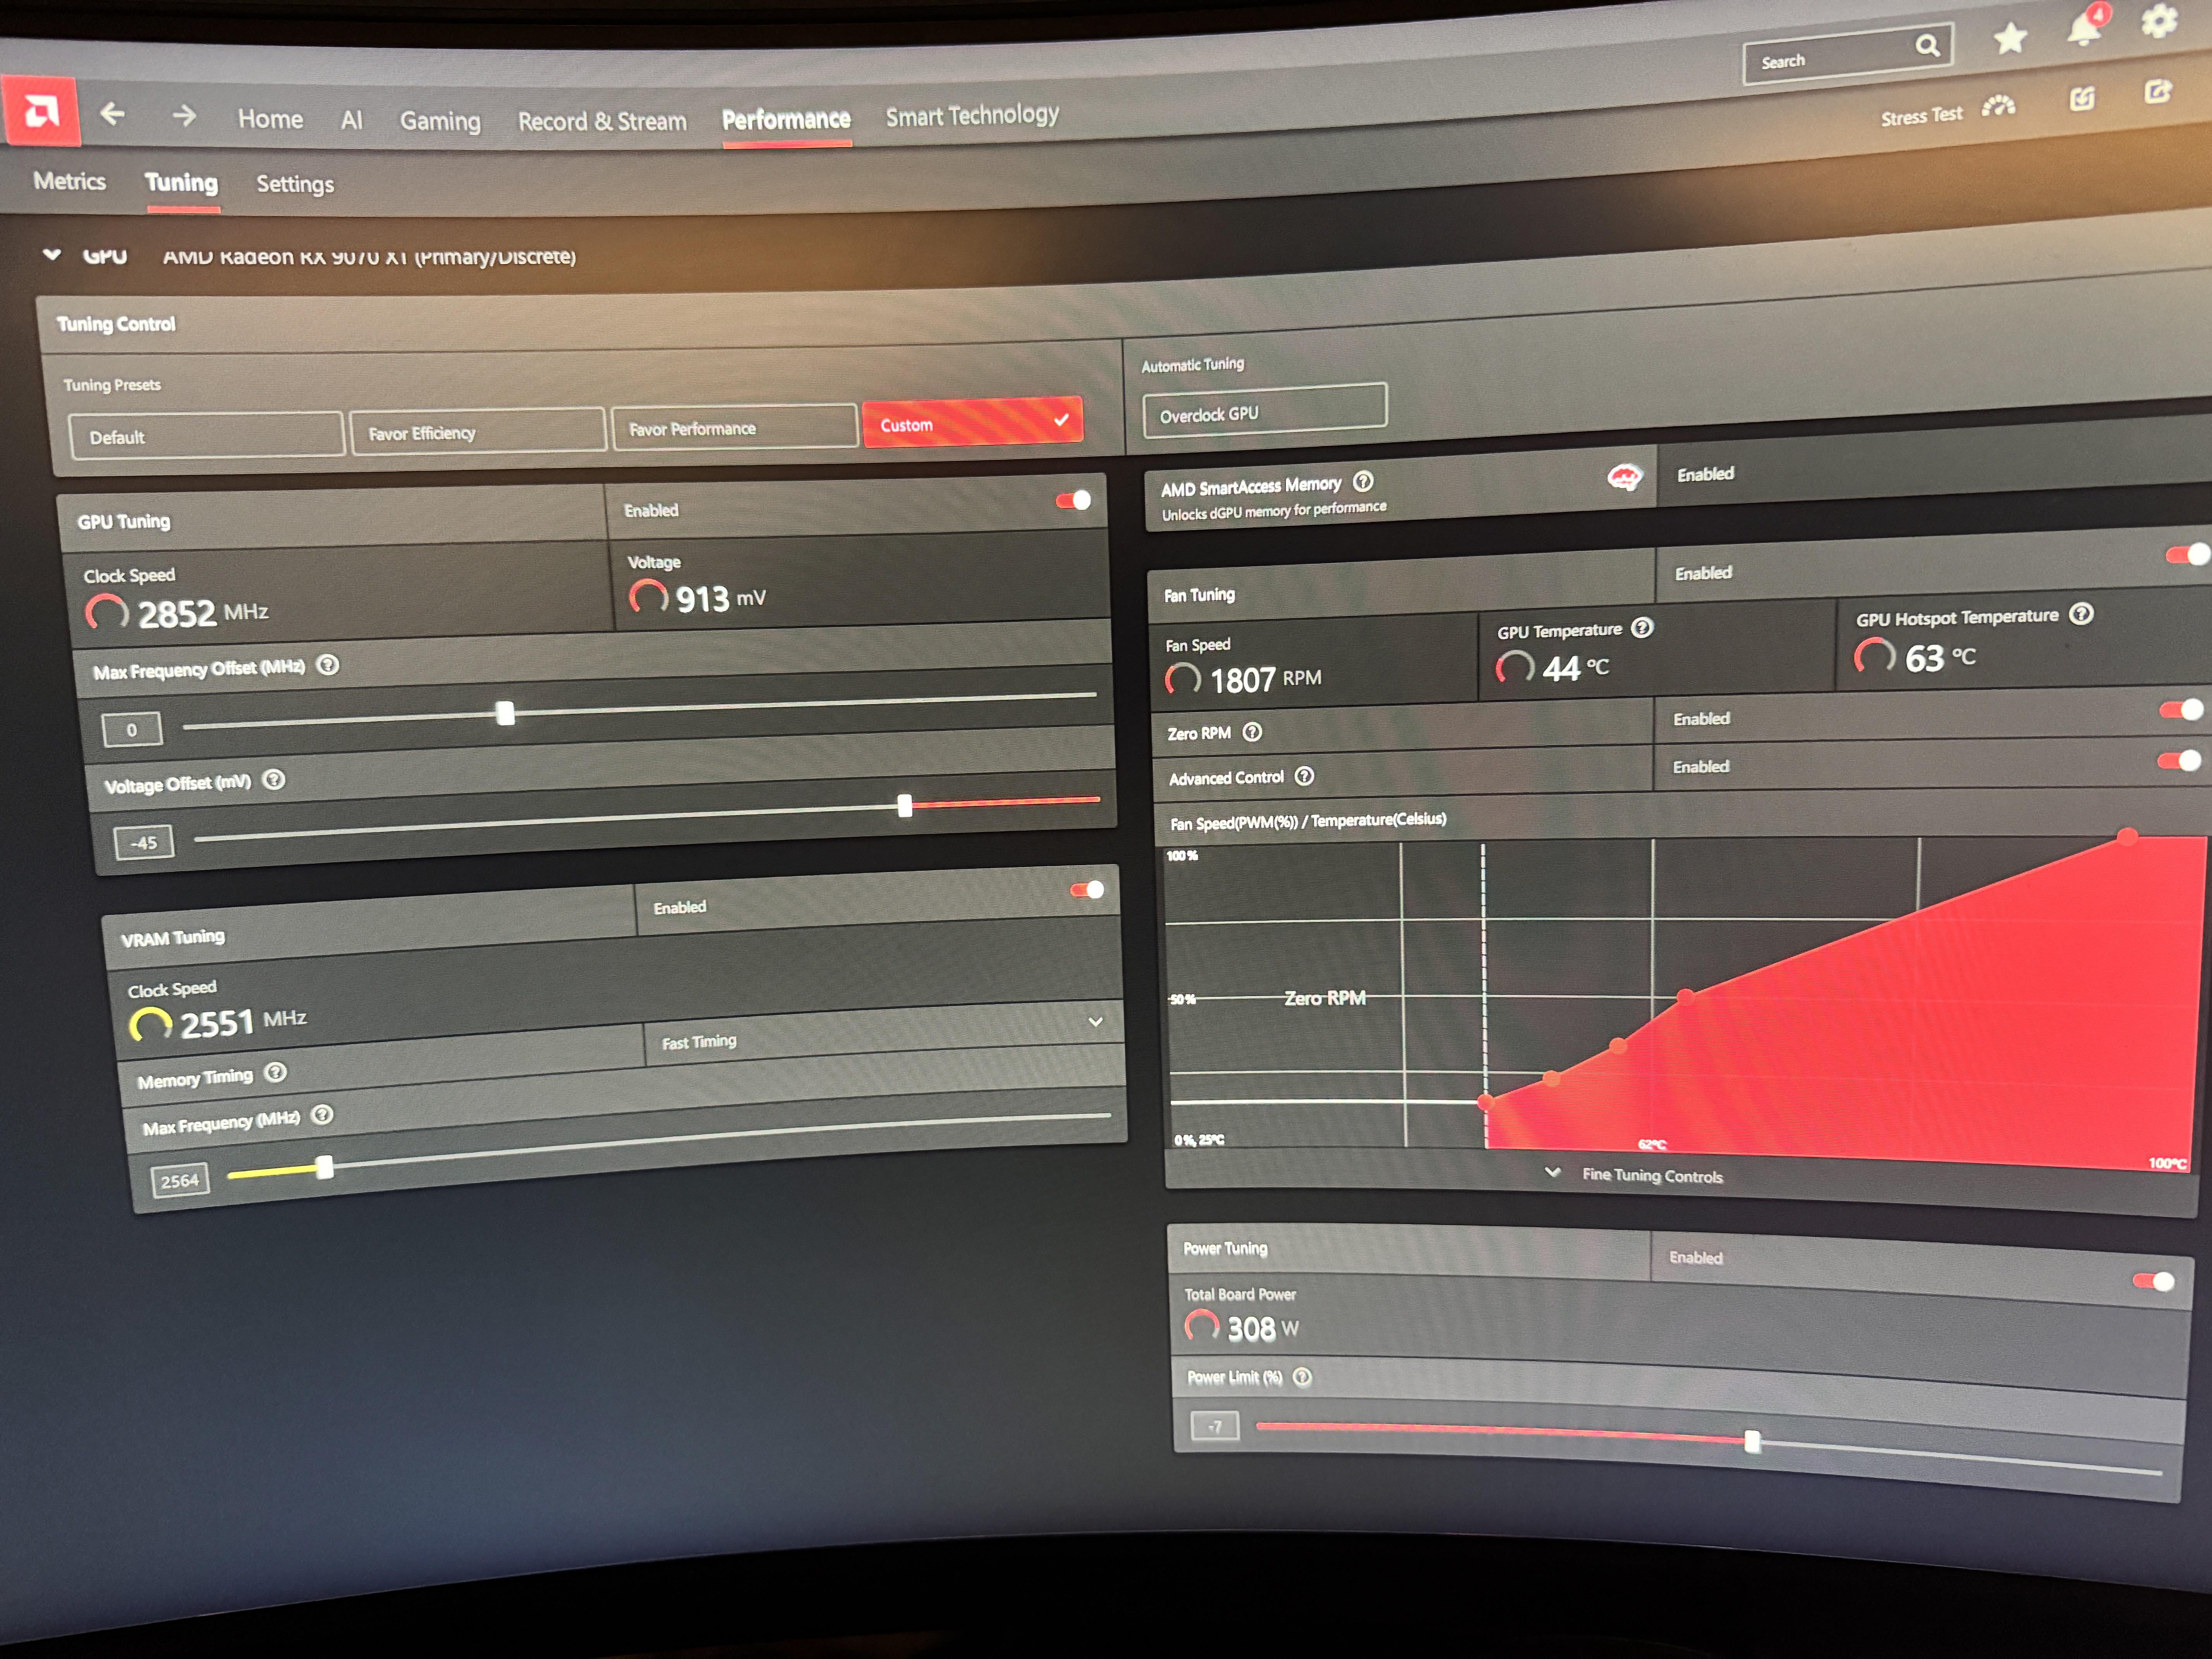This screenshot has height=1659, width=2212.
Task: Collapse the GPU section chevron
Action: click(x=52, y=255)
